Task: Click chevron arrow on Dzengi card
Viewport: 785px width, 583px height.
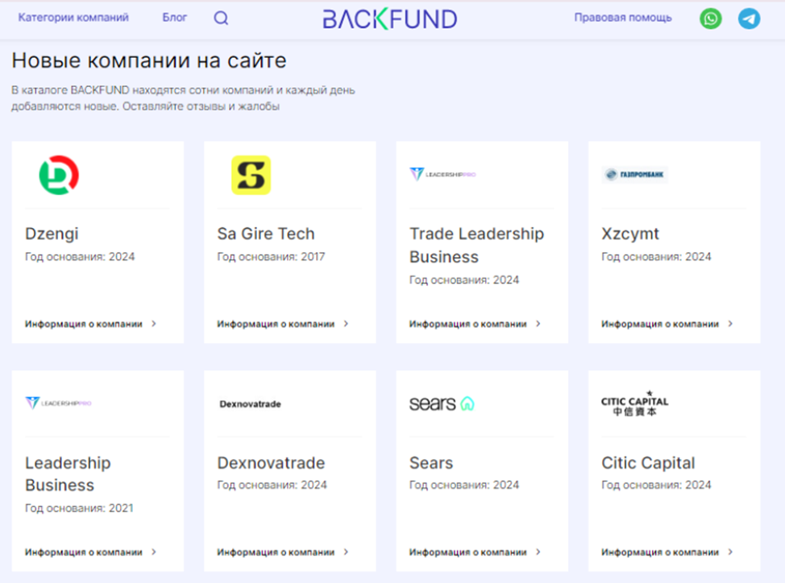Action: [154, 324]
